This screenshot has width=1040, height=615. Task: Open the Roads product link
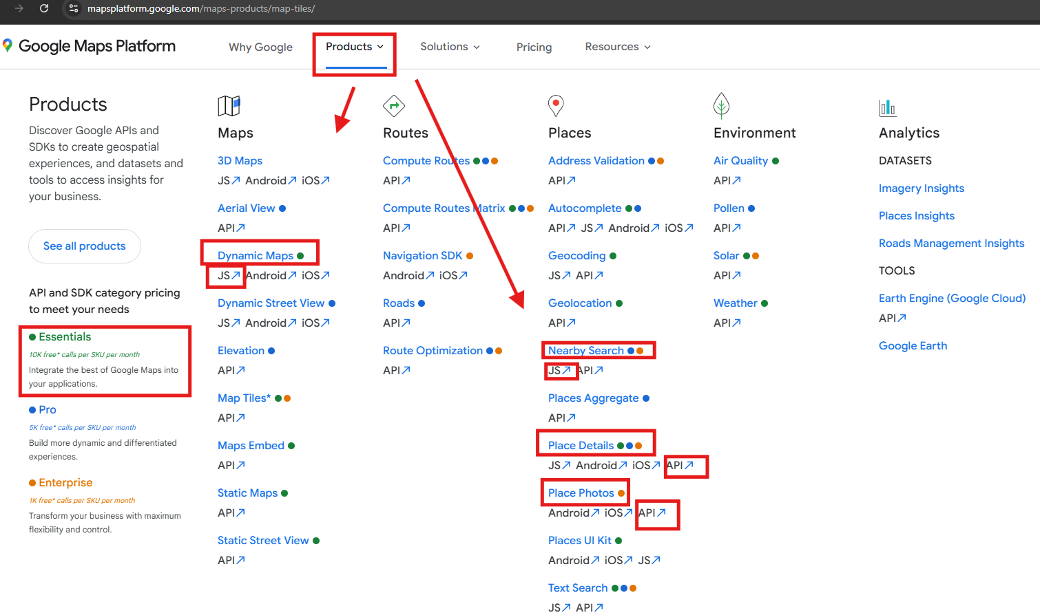[x=399, y=303]
